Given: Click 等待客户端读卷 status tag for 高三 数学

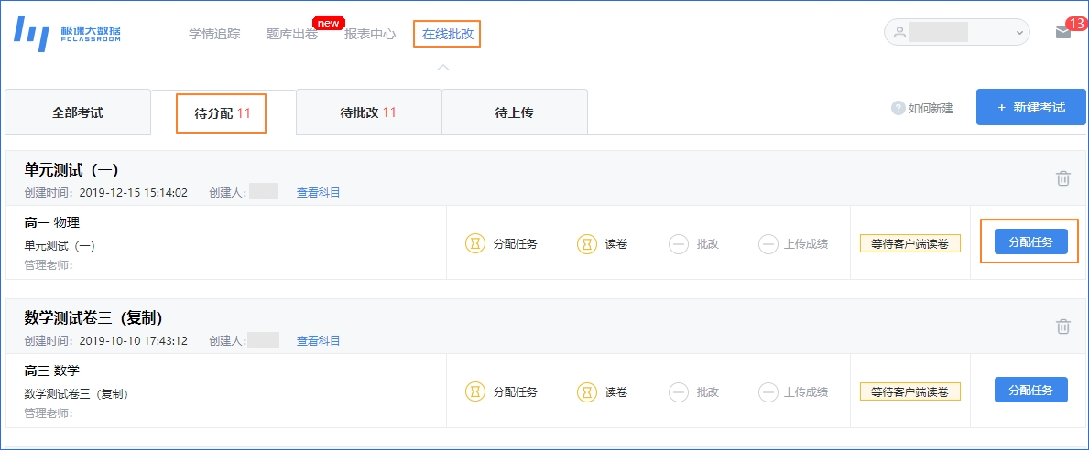Looking at the screenshot, I should pos(909,391).
